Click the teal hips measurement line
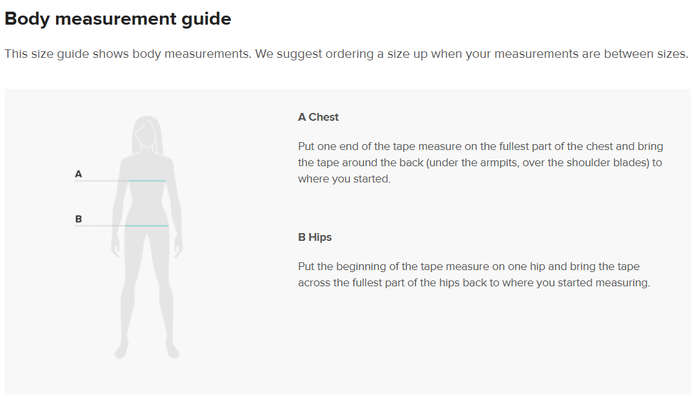 pyautogui.click(x=147, y=226)
